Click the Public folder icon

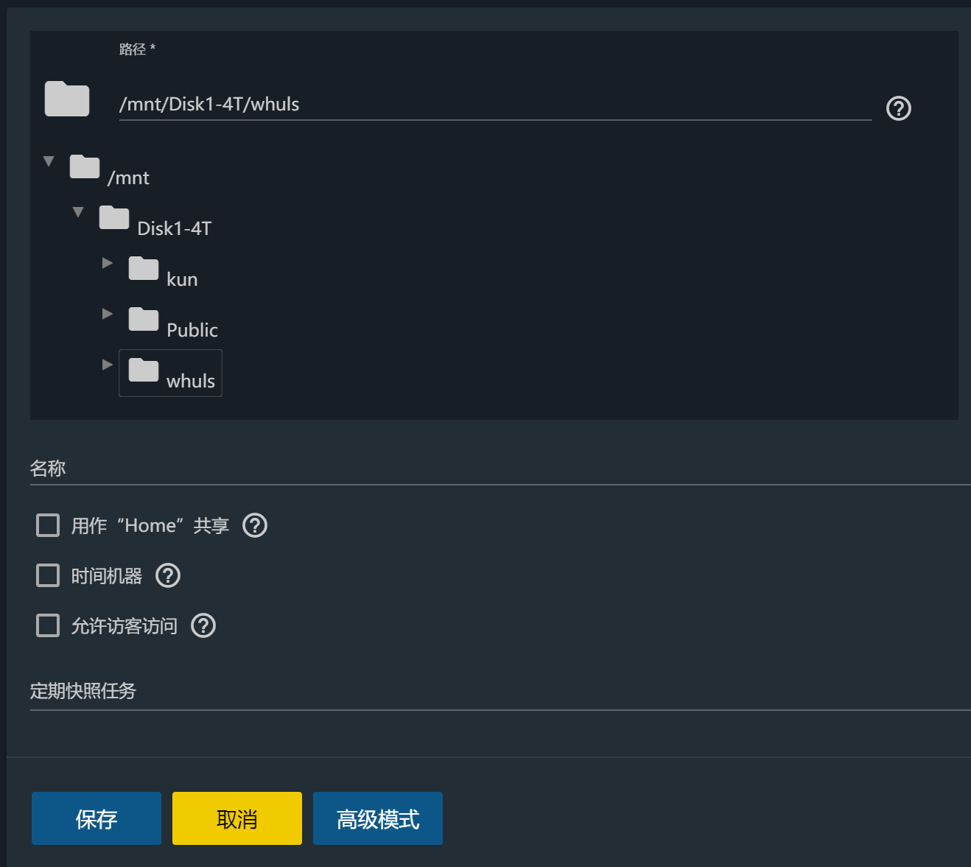tap(144, 320)
